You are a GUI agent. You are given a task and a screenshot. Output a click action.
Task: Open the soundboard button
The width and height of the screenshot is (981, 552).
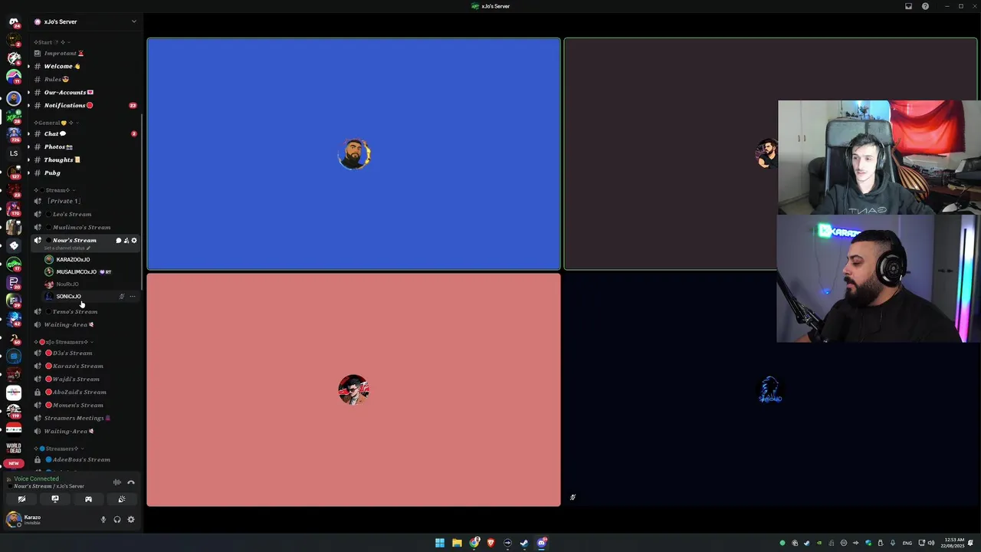(122, 499)
